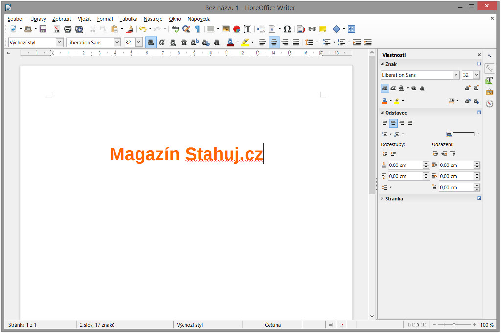Open the Soubor menu

[16, 19]
